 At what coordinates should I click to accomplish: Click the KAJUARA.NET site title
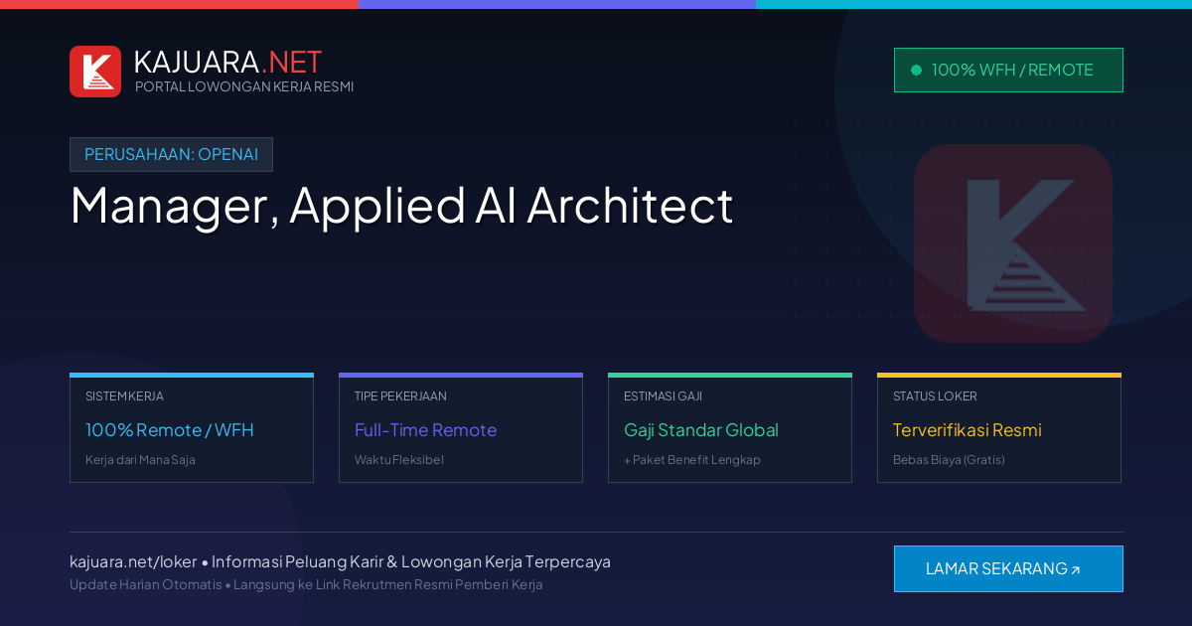pyautogui.click(x=227, y=62)
